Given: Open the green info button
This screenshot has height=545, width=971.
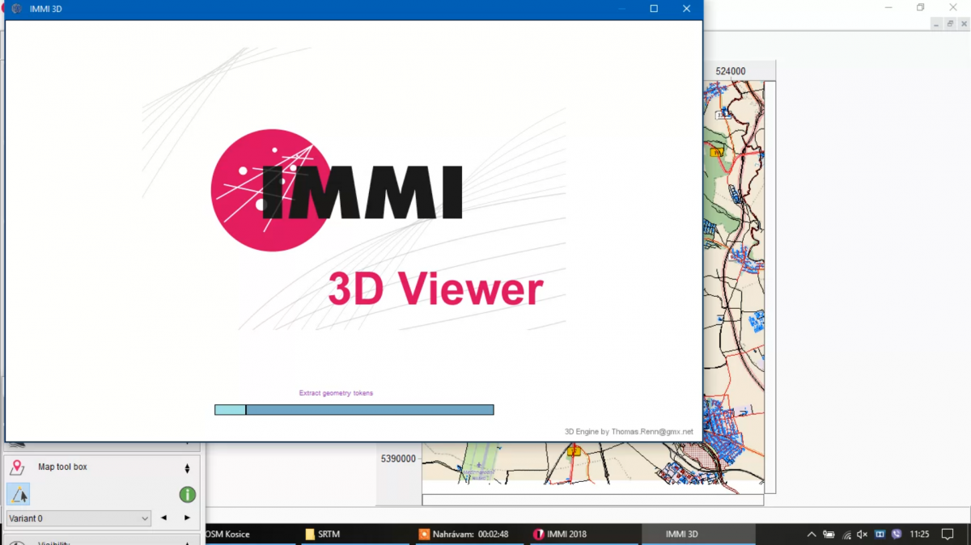Looking at the screenshot, I should [x=187, y=494].
